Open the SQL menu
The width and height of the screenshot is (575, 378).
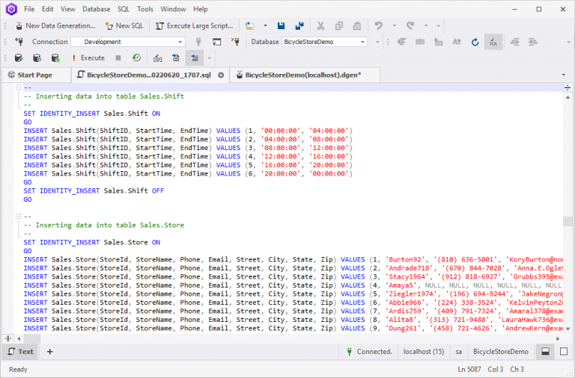tap(124, 9)
